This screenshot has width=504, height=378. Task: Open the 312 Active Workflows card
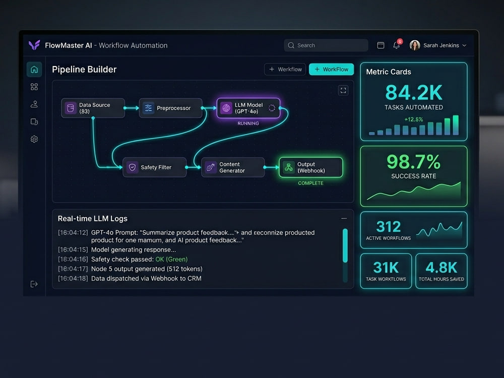click(414, 230)
